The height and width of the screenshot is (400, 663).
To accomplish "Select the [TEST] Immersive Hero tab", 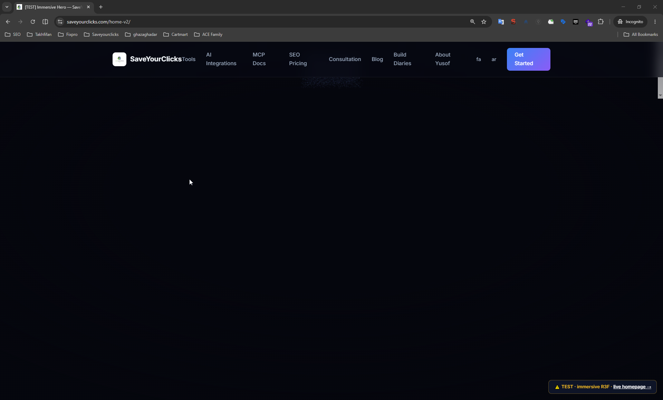I will click(x=53, y=7).
